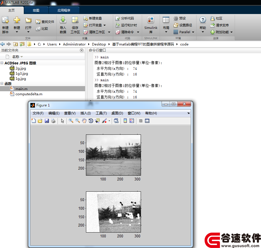Click the New Script icon
The height and width of the screenshot is (248, 261).
(x=5, y=20)
